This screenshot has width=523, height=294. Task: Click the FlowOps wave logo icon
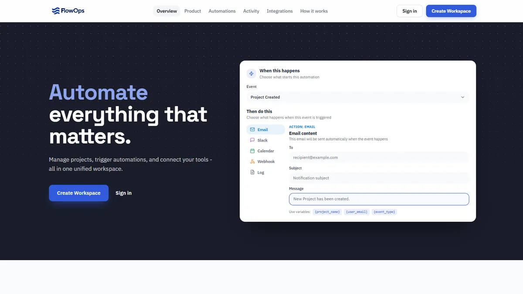(x=55, y=11)
